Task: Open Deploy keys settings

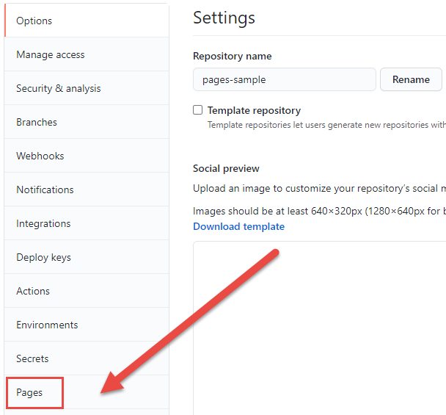Action: (87, 257)
